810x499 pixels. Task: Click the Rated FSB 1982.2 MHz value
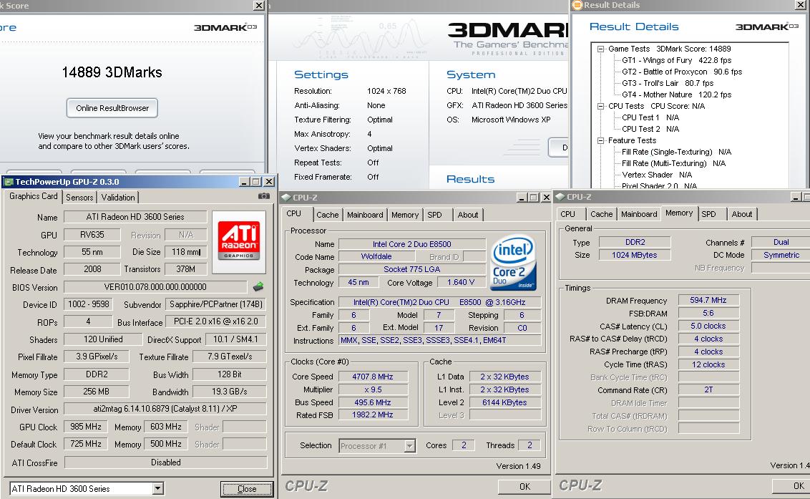pyautogui.click(x=373, y=415)
